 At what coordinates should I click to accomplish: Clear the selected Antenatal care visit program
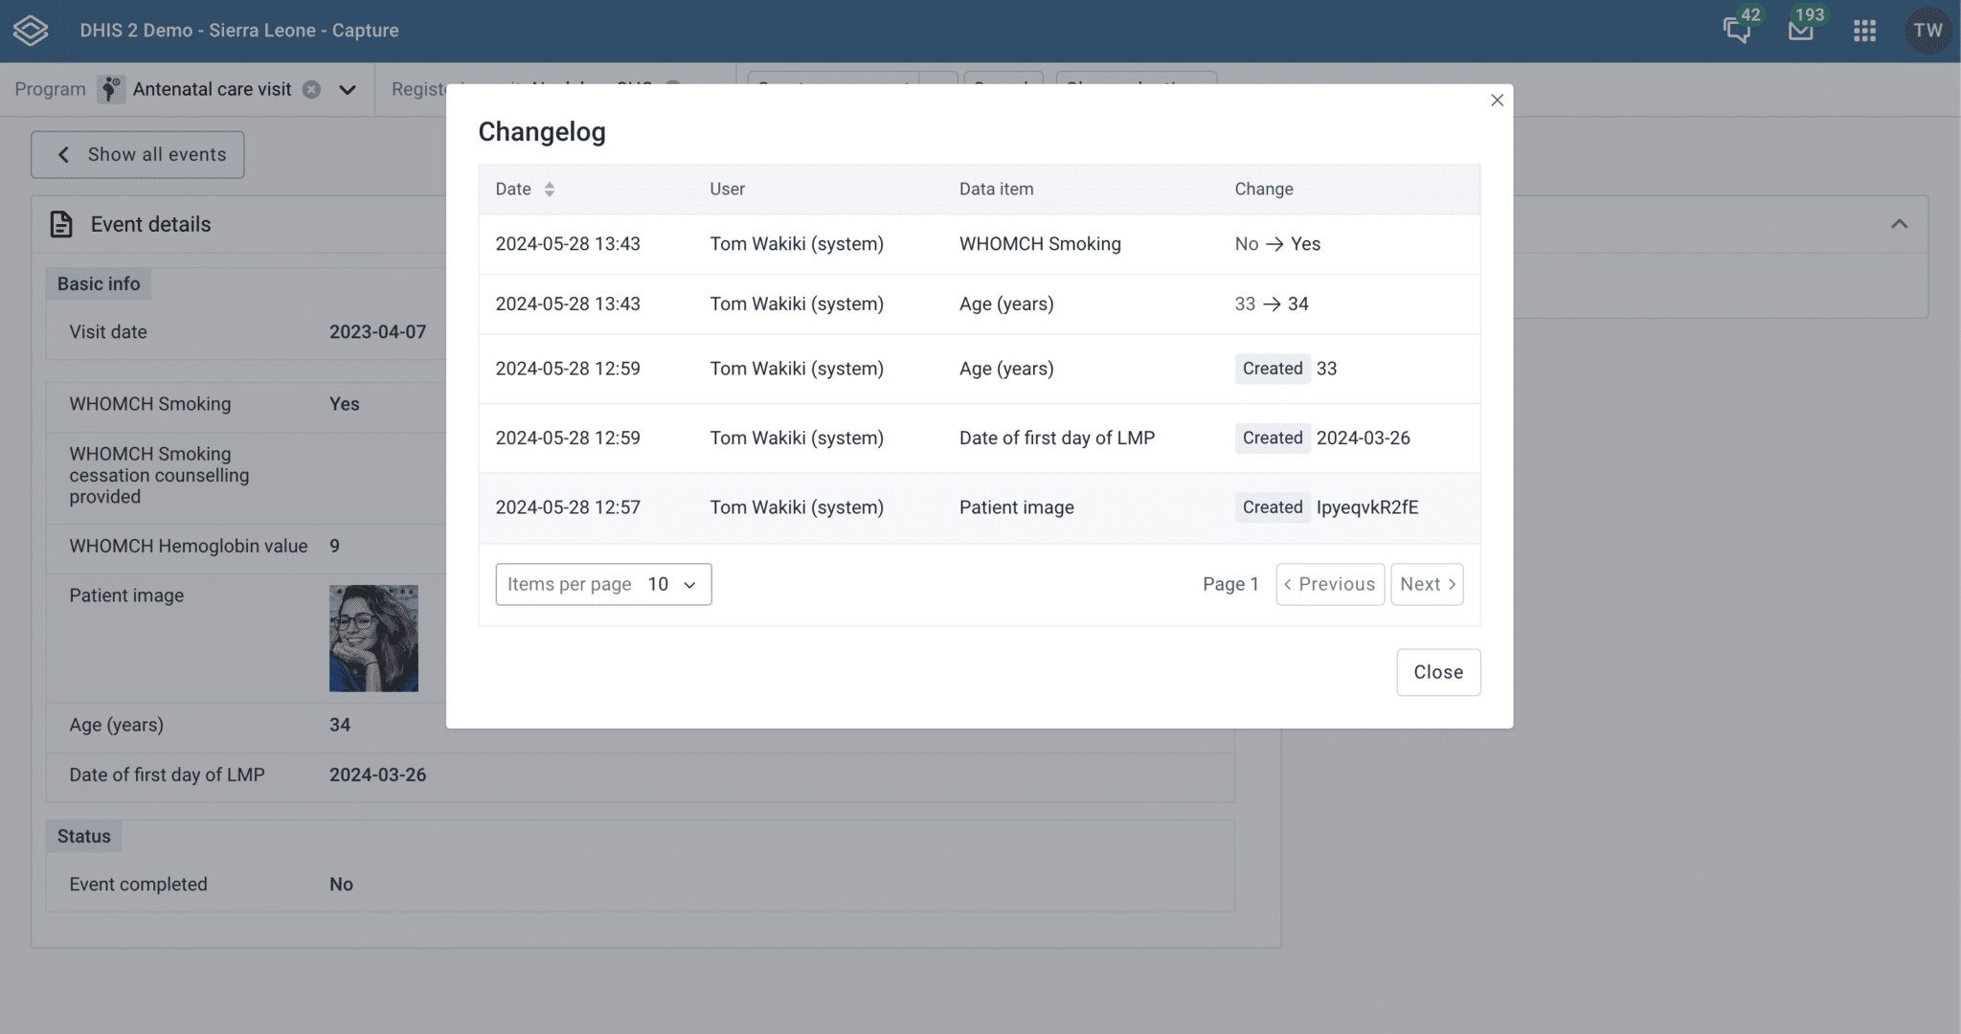click(x=312, y=89)
